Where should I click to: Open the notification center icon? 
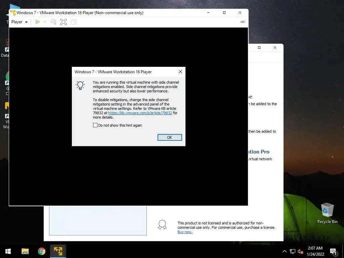point(333,252)
